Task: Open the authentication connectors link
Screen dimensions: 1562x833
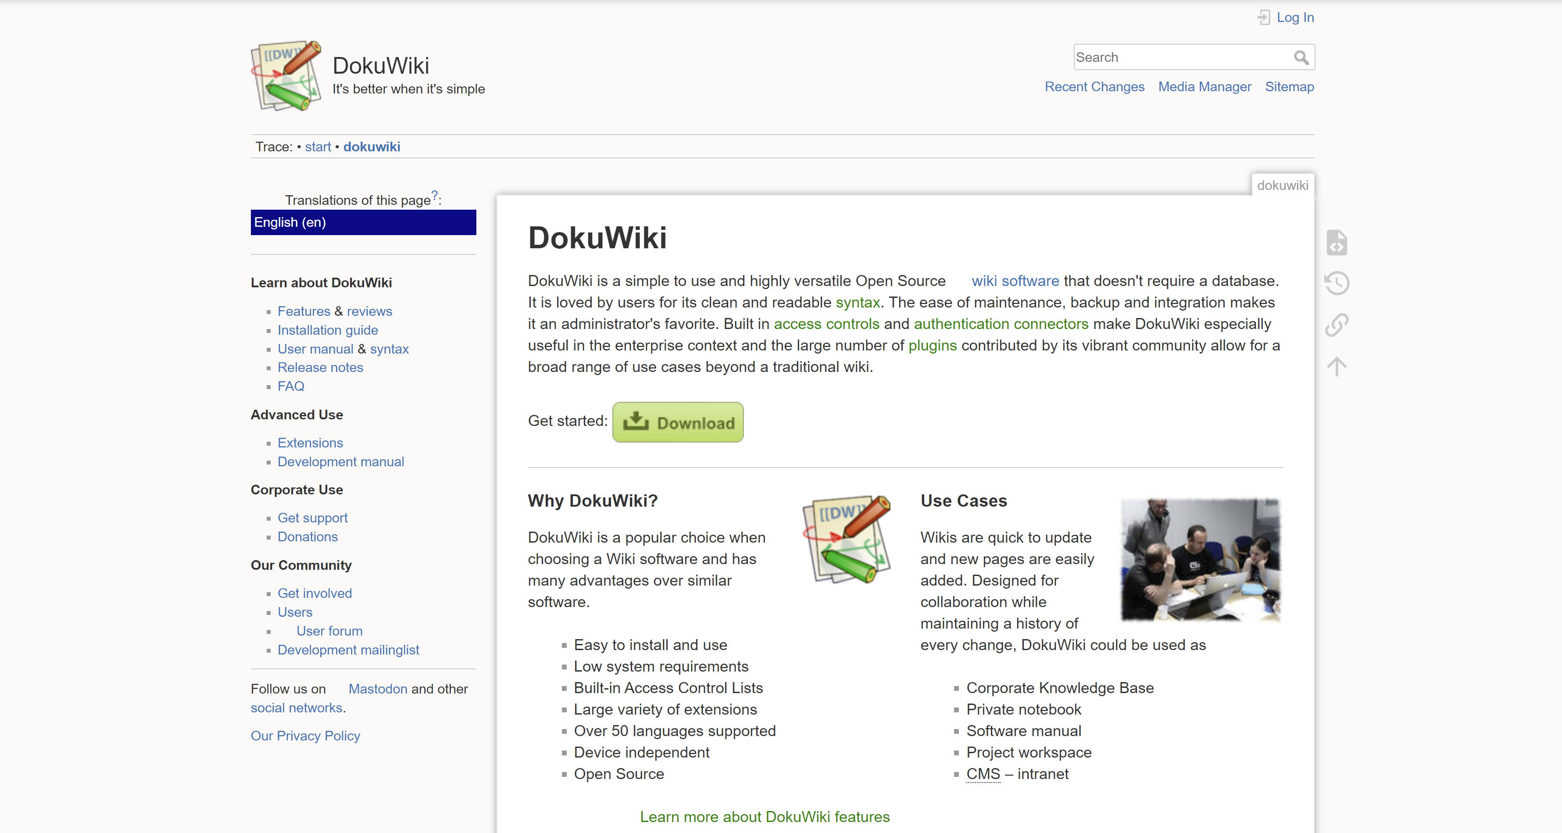Action: point(1001,324)
